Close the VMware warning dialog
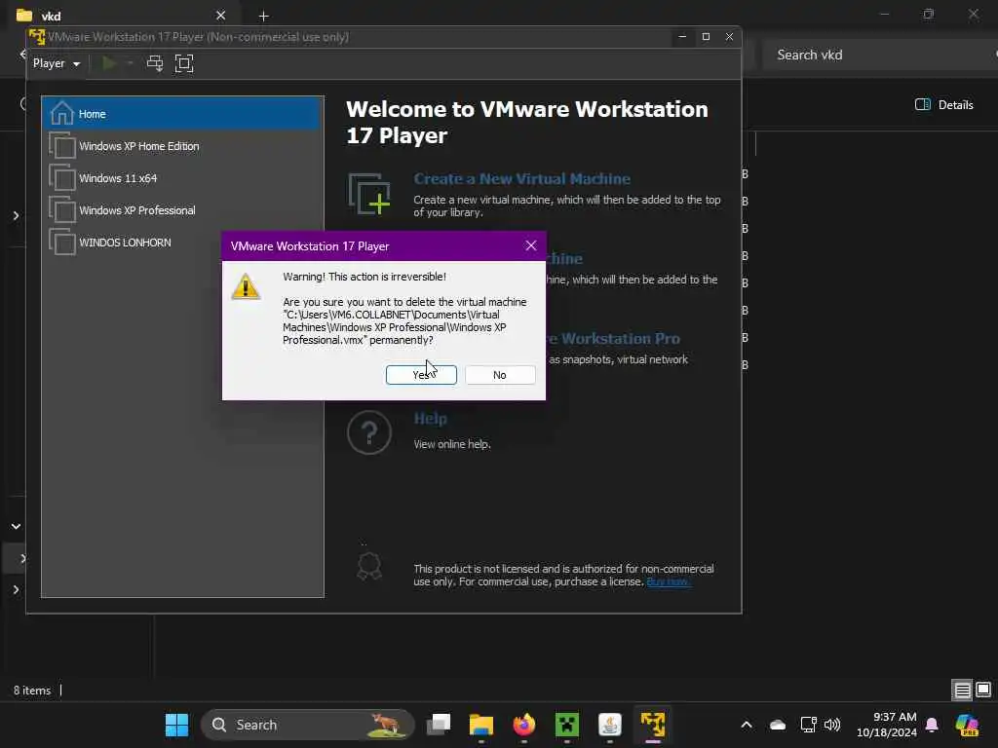This screenshot has width=998, height=748. [531, 245]
